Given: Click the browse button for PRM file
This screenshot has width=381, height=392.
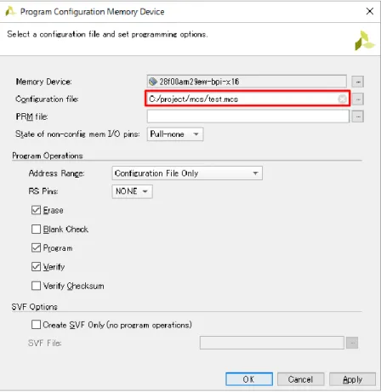Looking at the screenshot, I should point(358,116).
